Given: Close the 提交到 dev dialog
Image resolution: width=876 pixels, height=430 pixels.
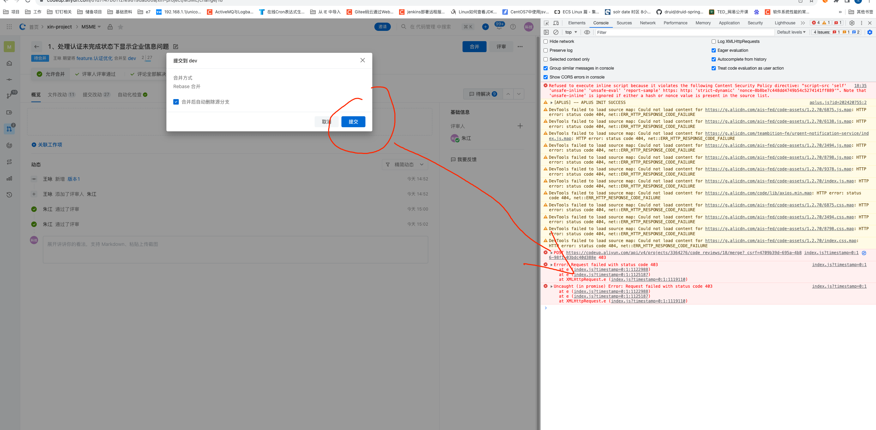Looking at the screenshot, I should (x=362, y=60).
